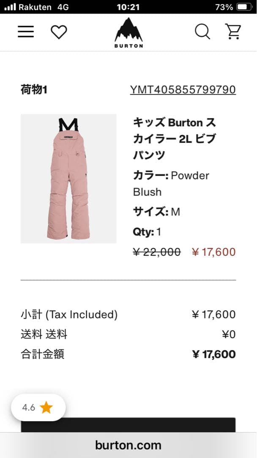
Task: Tap the battery indicator in status bar
Action: tap(243, 7)
